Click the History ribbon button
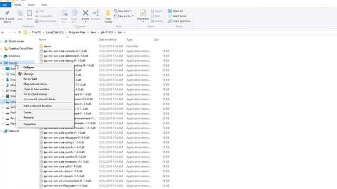 [x=157, y=21]
